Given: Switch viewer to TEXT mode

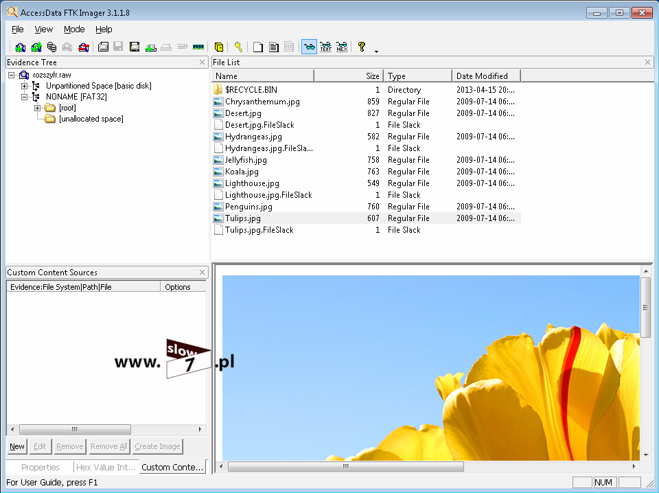Looking at the screenshot, I should coord(325,47).
